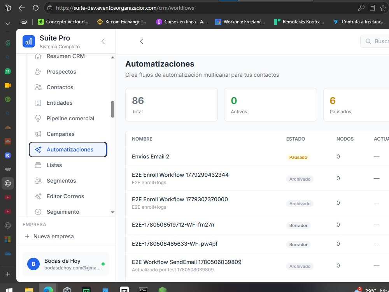The height and width of the screenshot is (292, 389).
Task: Click the sidebar scrollbar thumb
Action: click(112, 109)
